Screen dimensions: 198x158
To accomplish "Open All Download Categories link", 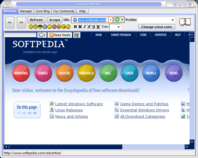I will point(142,116).
